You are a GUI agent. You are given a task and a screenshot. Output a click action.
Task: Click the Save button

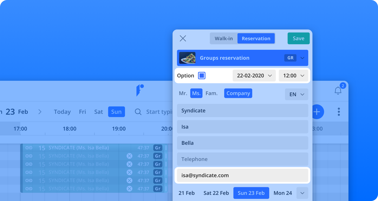298,38
